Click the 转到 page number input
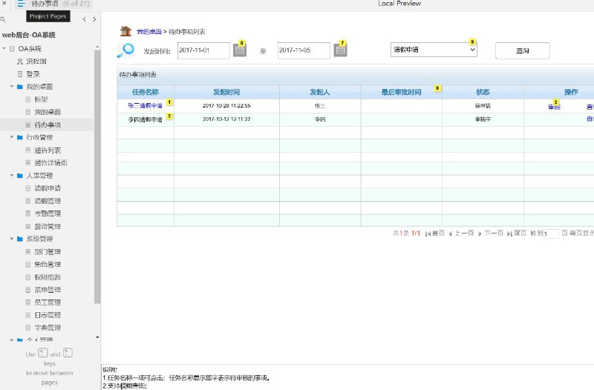 (551, 234)
